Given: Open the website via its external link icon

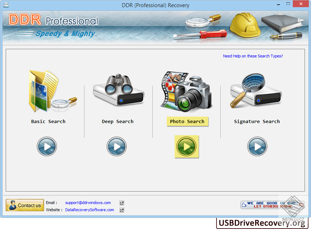Looking at the screenshot, I should tap(122, 210).
